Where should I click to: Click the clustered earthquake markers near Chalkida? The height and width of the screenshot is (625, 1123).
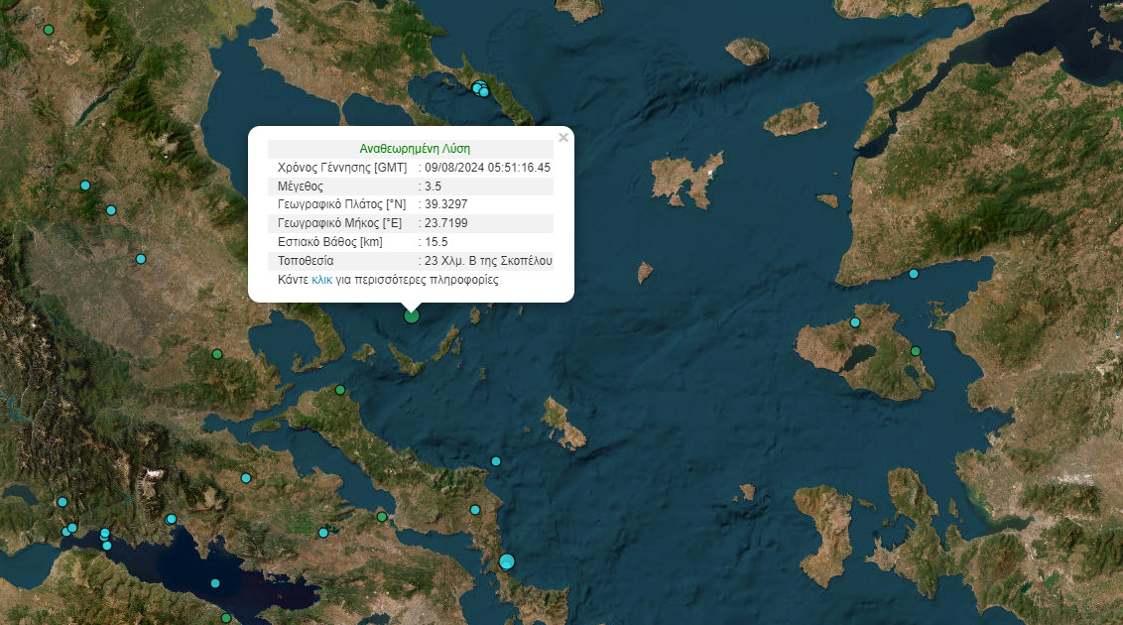479,89
